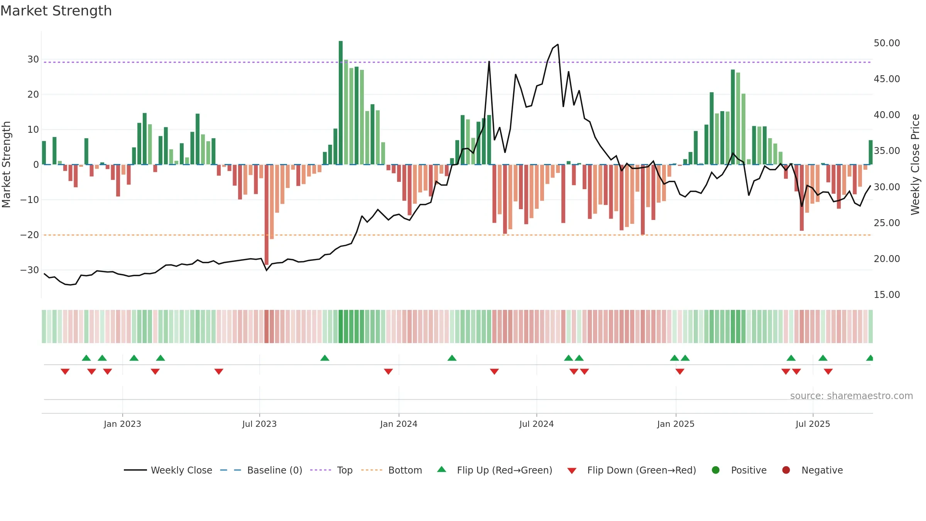Toggle Flip Up (Red→Green) legend entry
This screenshot has width=926, height=521.
click(x=495, y=470)
